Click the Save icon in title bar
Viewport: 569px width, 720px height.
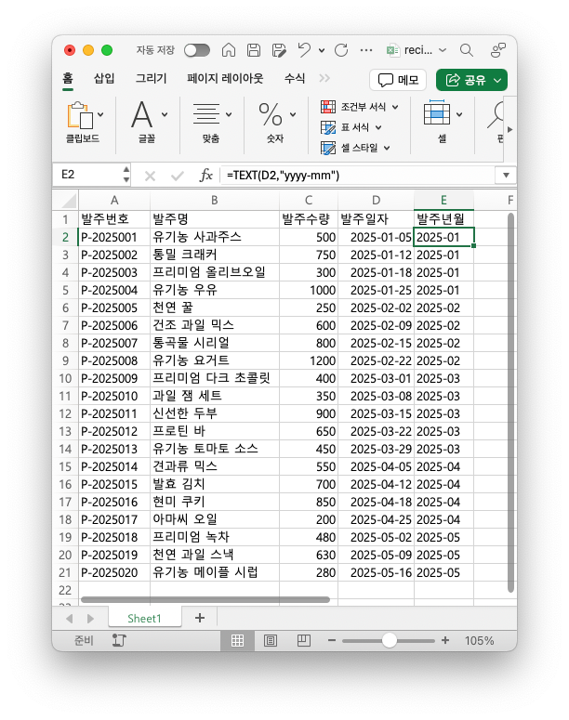click(x=253, y=50)
